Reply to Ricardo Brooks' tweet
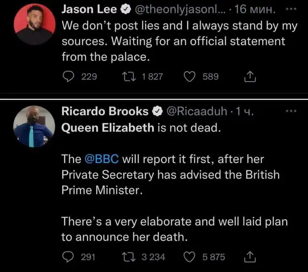The width and height of the screenshot is (308, 272). pyautogui.click(x=69, y=257)
